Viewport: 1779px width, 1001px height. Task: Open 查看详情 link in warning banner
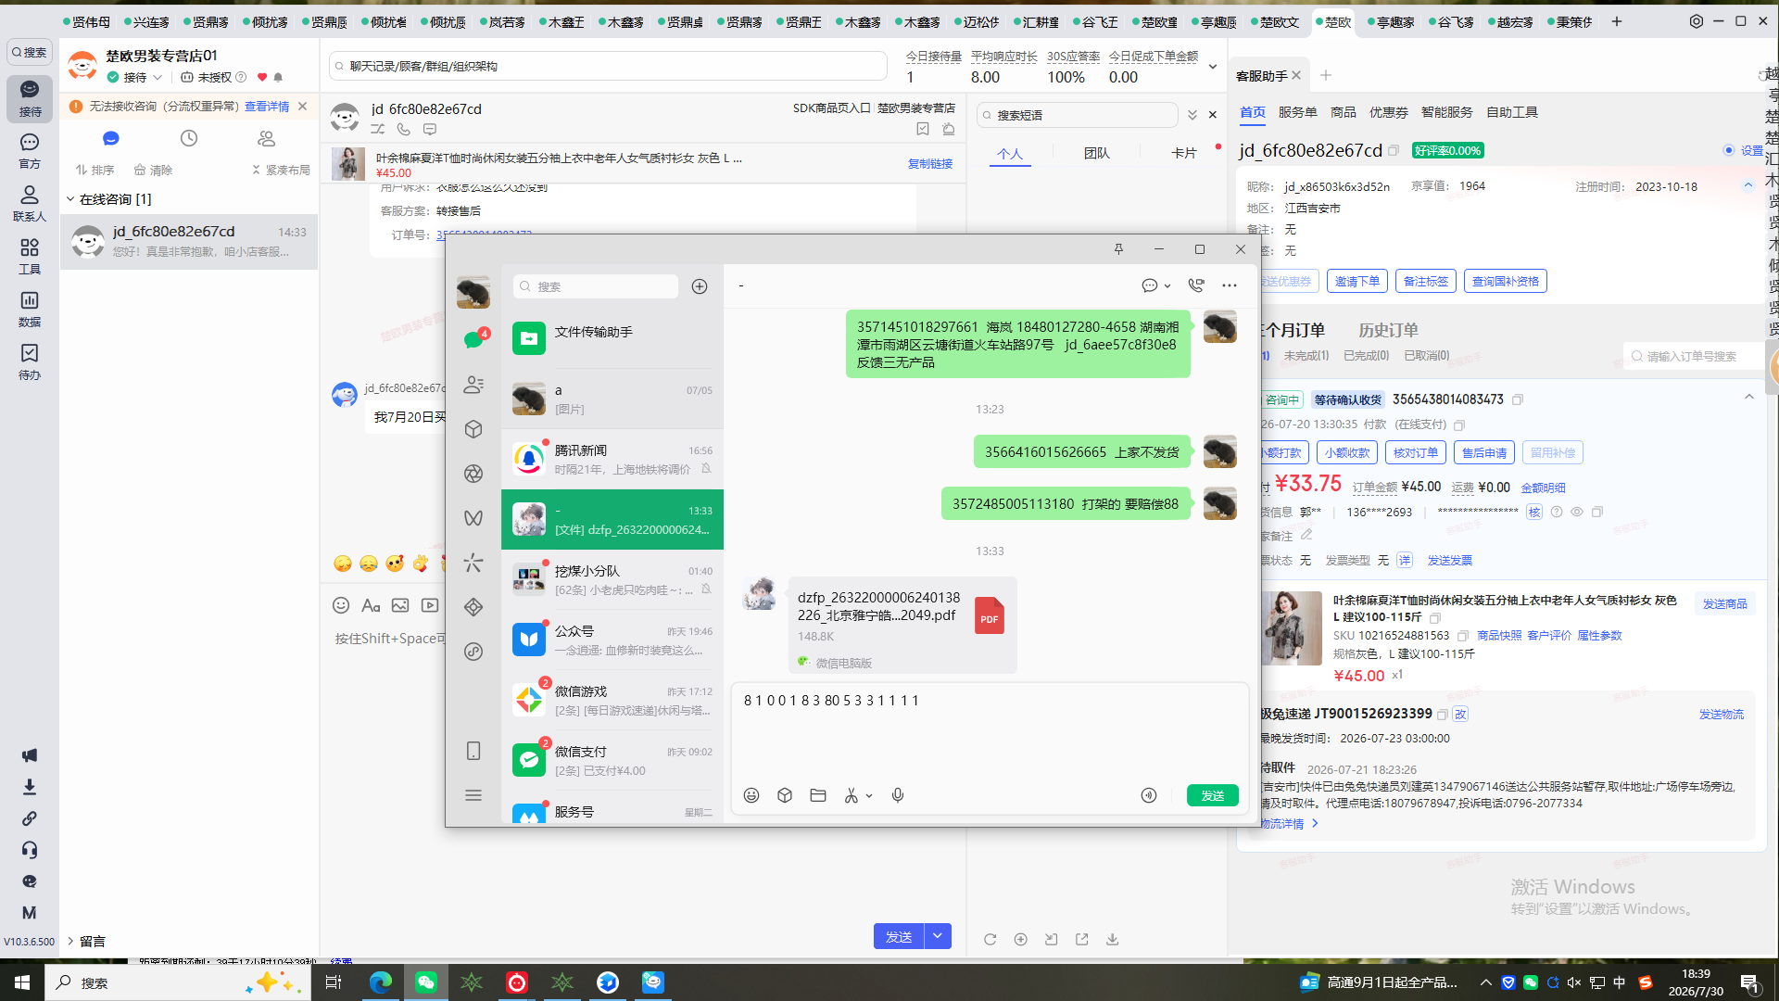point(267,107)
